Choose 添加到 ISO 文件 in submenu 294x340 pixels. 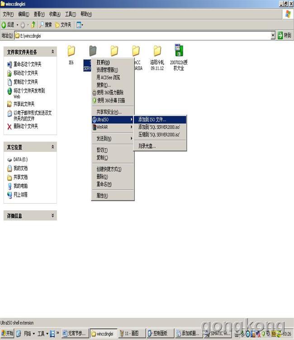[152, 120]
